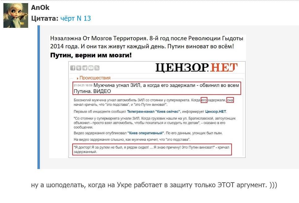Click the Telegram paper-plane icon

[x=85, y=68]
